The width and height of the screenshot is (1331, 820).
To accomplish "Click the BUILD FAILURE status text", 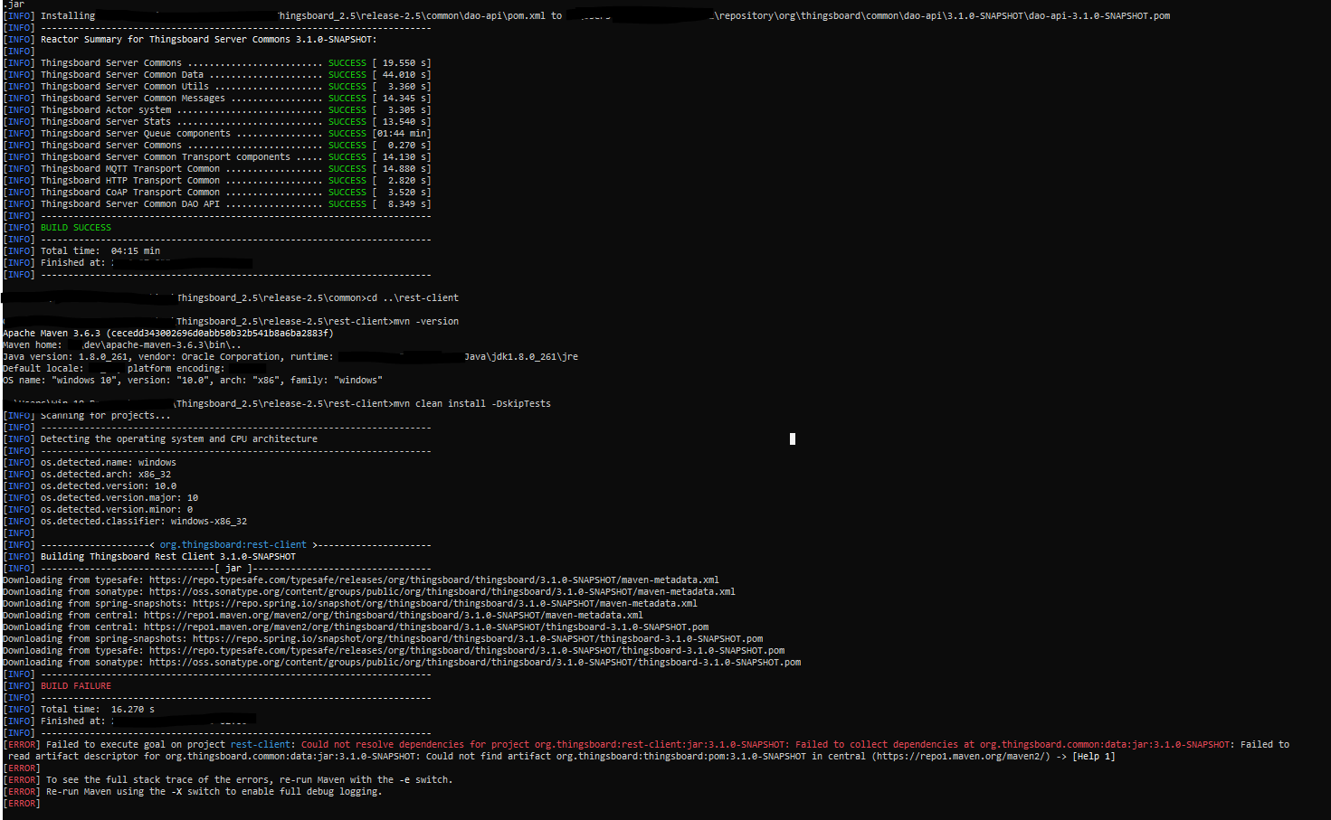I will tap(74, 685).
